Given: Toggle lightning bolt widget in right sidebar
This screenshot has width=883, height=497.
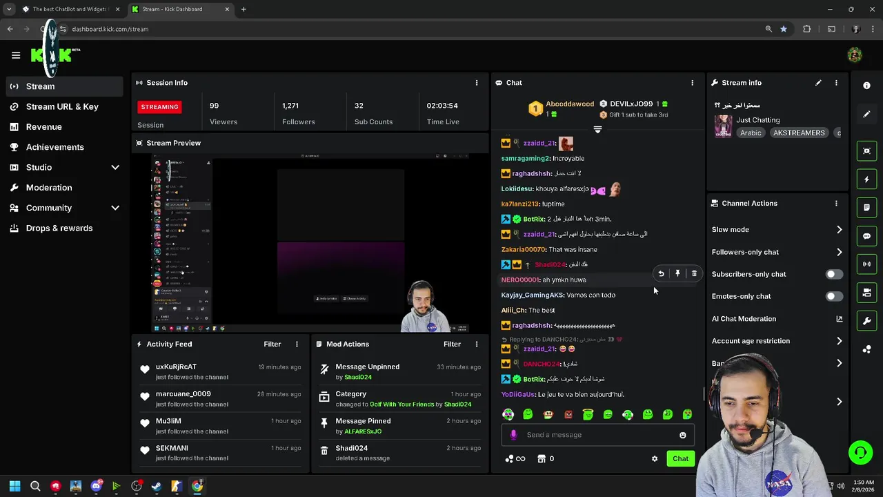Looking at the screenshot, I should [x=866, y=179].
